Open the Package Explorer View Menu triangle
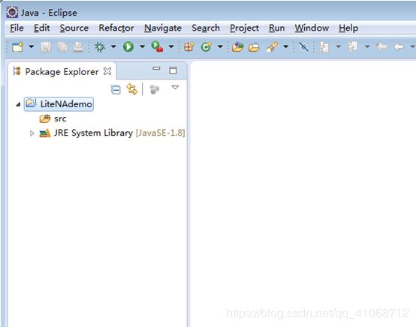 point(175,87)
